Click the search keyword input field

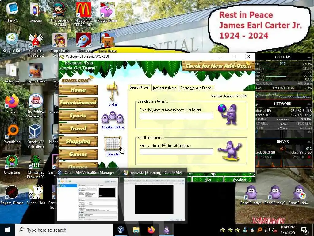coord(176,116)
